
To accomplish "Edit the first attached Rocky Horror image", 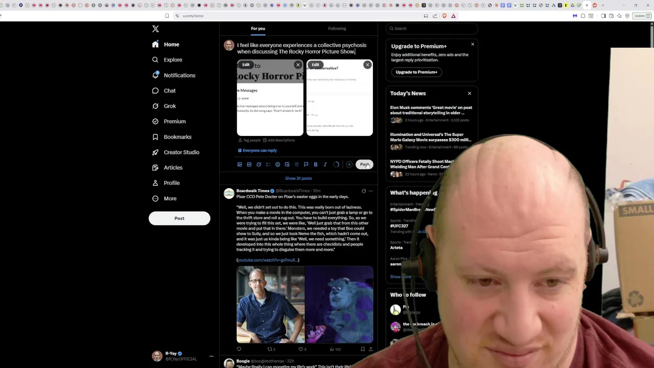I will pos(246,65).
